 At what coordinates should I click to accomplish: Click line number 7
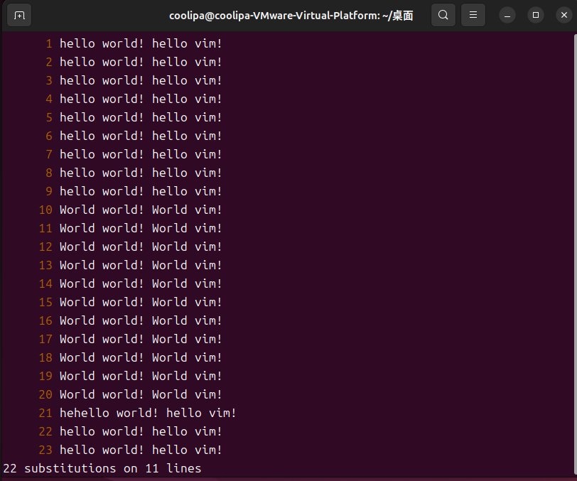point(49,154)
